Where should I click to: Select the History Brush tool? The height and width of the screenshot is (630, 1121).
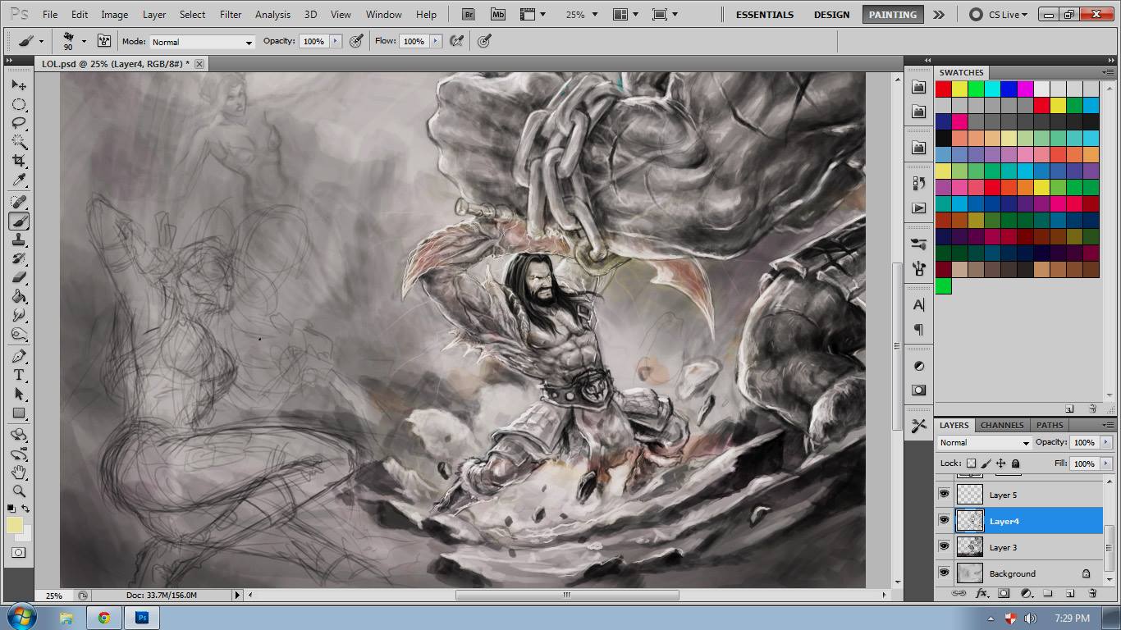pyautogui.click(x=18, y=258)
